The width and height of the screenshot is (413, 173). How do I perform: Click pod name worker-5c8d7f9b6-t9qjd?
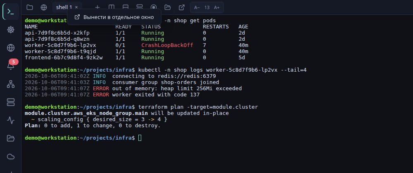coord(60,51)
